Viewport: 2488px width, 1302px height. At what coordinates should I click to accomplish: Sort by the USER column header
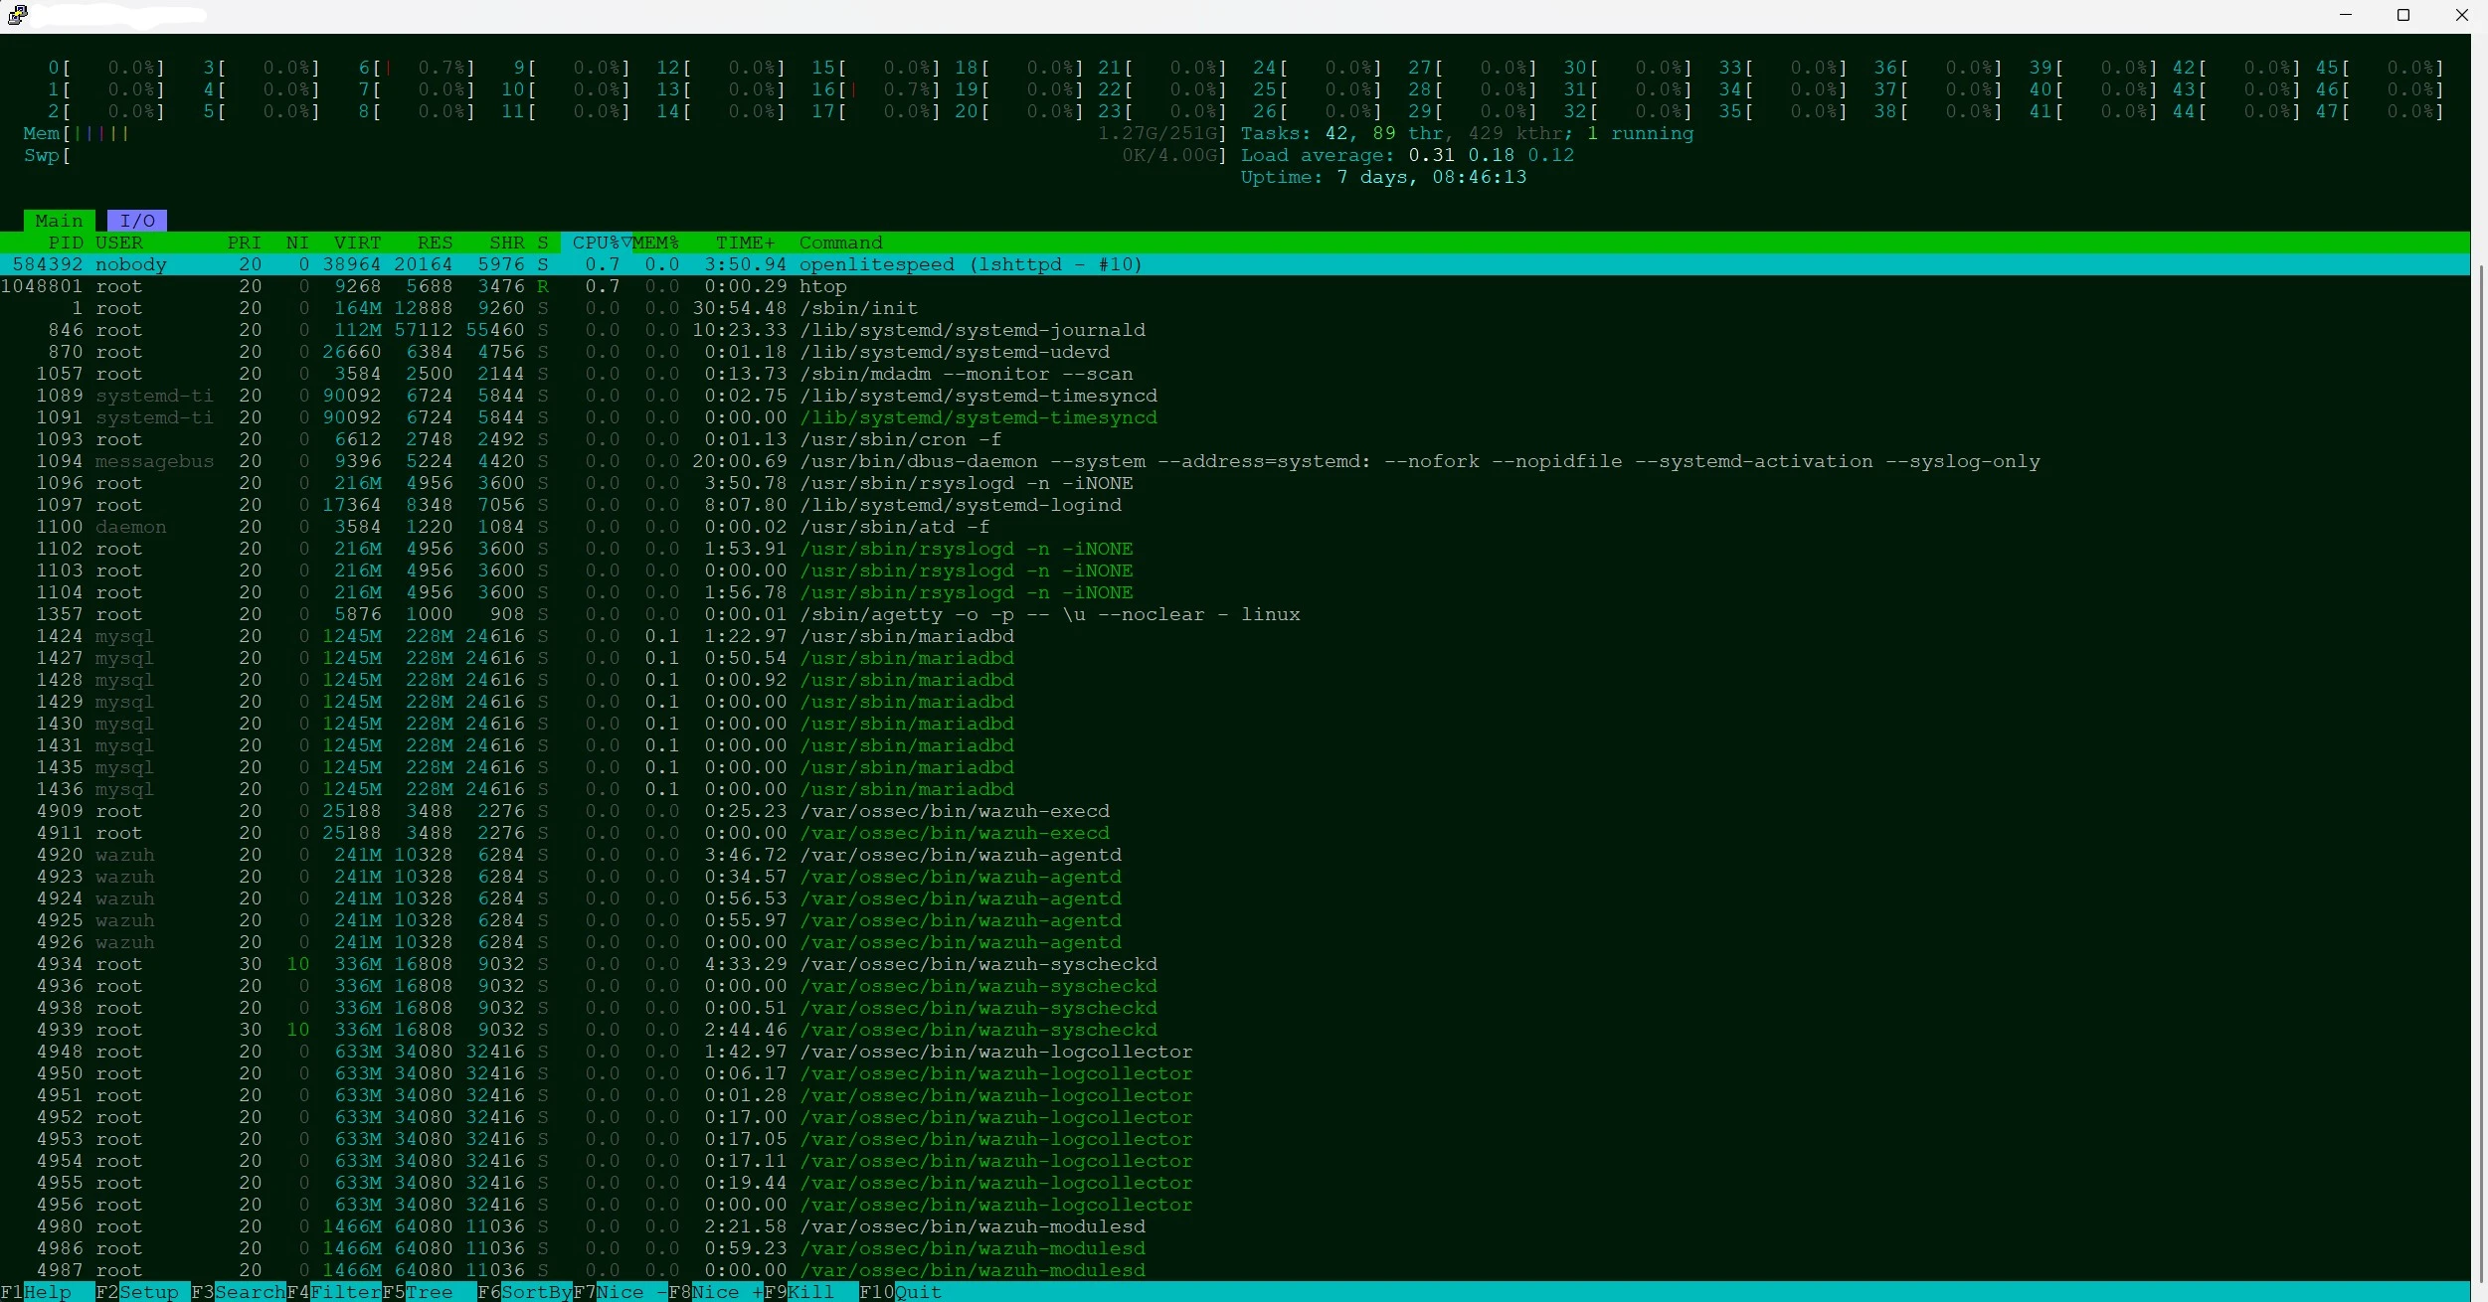[119, 243]
